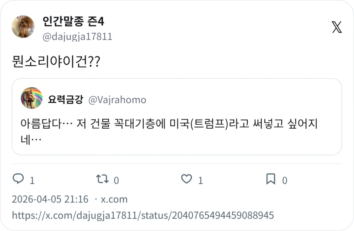Open the reply count showing 1
The height and width of the screenshot is (231, 354).
coord(32,180)
